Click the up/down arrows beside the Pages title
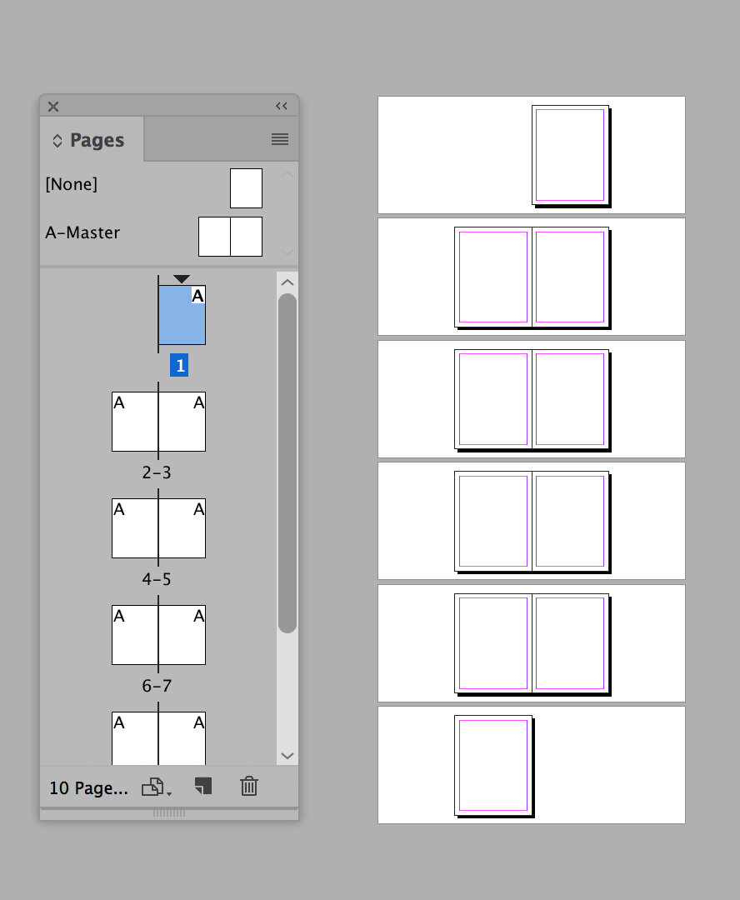 click(x=57, y=141)
